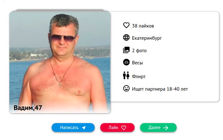223x140 pixels.
Task: Select the 38 лайков text
Action: coord(143,26)
